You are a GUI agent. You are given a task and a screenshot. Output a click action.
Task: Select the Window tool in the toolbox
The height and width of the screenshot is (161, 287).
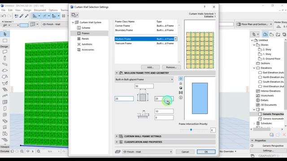click(5, 114)
